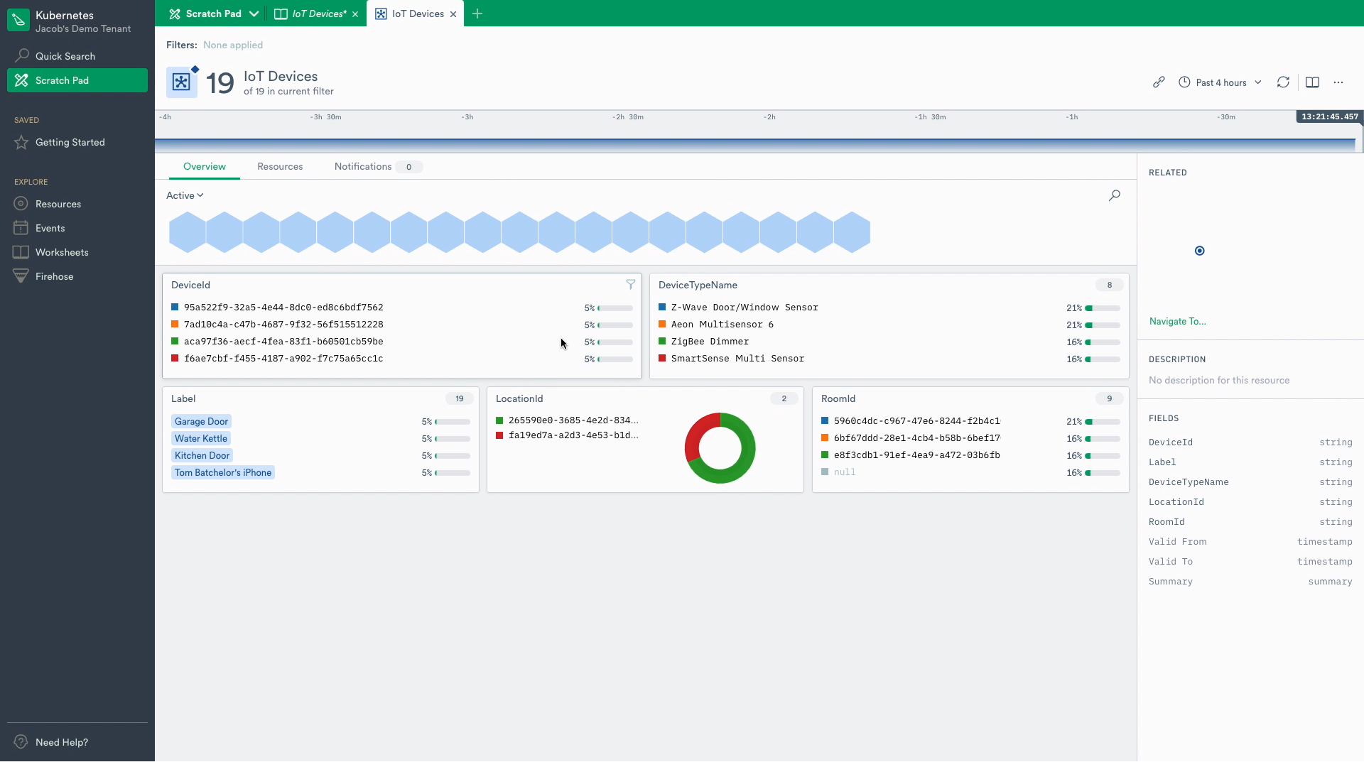This screenshot has width=1364, height=767.
Task: Open Worksheets explore page
Action: point(77,252)
